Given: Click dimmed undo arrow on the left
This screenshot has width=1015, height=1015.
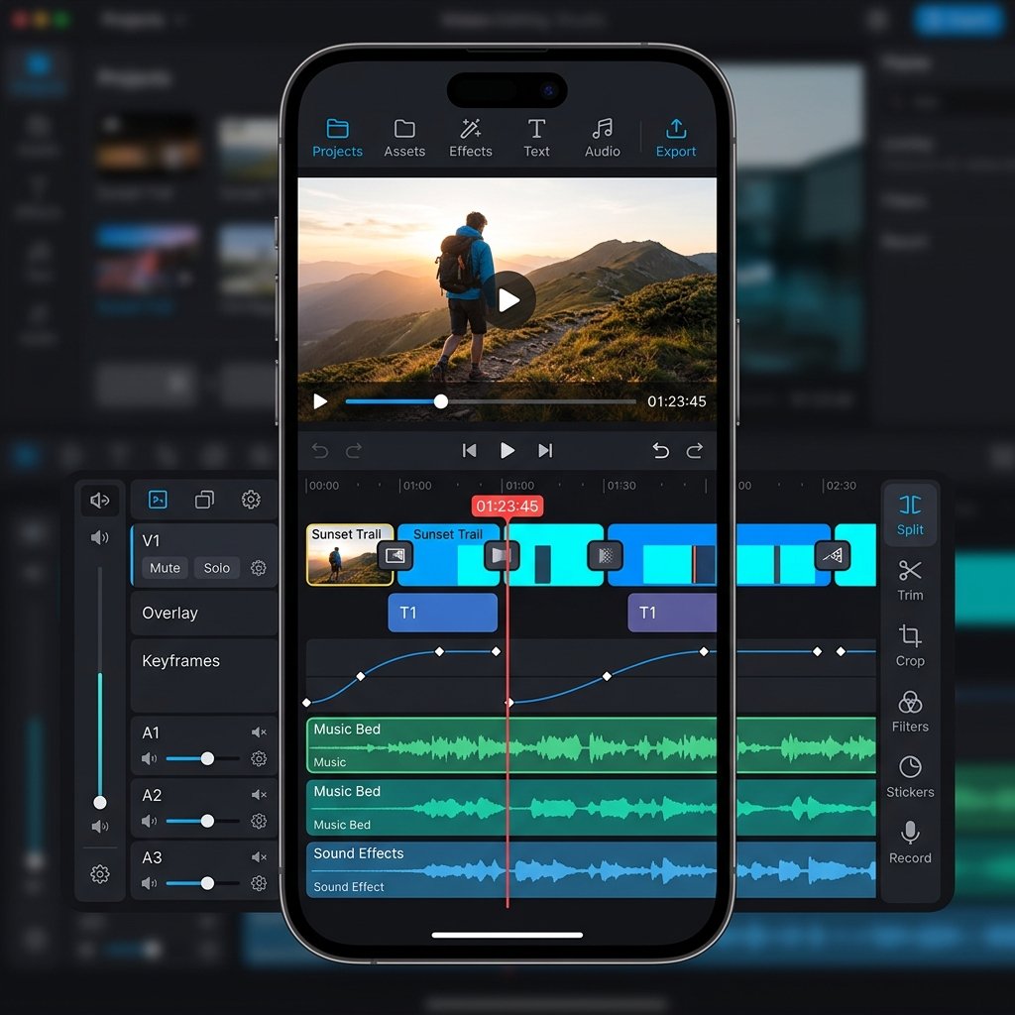Looking at the screenshot, I should click(320, 451).
